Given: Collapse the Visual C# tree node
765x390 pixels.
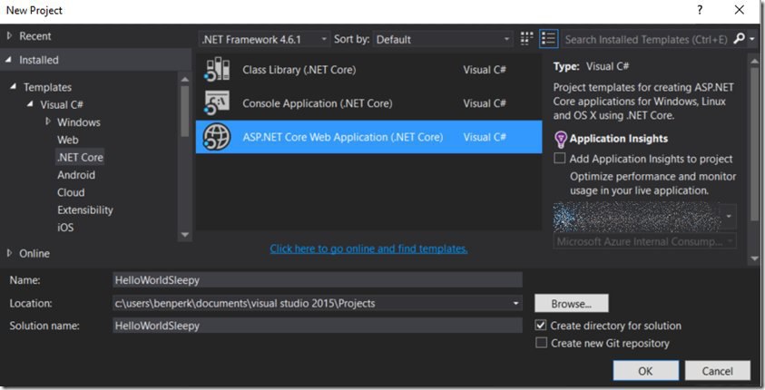Looking at the screenshot, I should pyautogui.click(x=30, y=103).
